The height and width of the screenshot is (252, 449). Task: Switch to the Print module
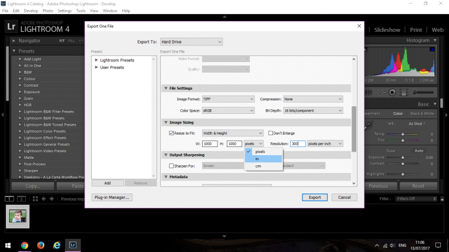(x=416, y=30)
